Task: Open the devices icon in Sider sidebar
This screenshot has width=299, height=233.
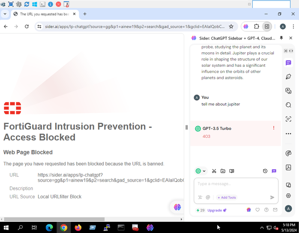Action: [288, 185]
